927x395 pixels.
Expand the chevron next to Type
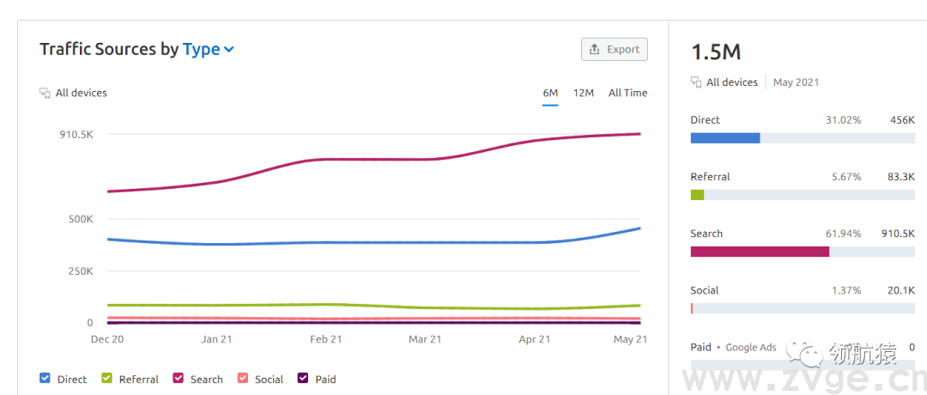click(x=229, y=50)
